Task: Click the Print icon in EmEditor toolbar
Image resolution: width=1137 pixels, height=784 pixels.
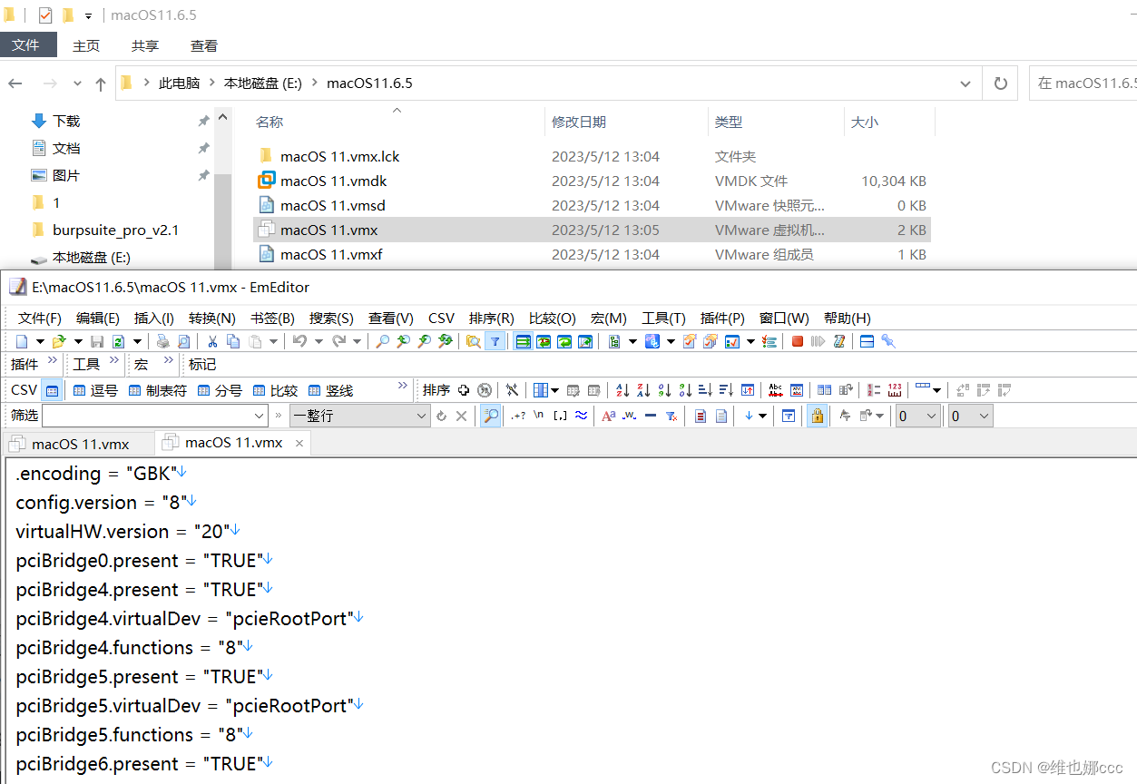Action: 163,341
